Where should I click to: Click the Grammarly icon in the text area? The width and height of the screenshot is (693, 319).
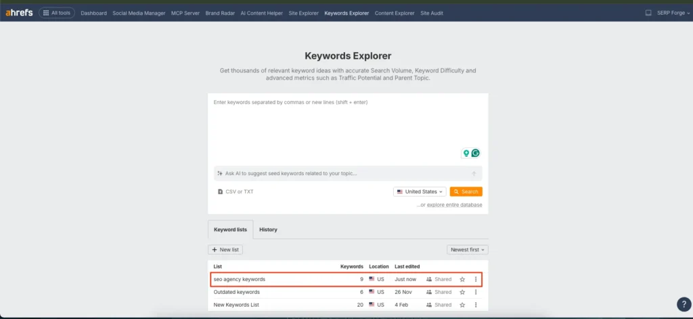pyautogui.click(x=476, y=153)
